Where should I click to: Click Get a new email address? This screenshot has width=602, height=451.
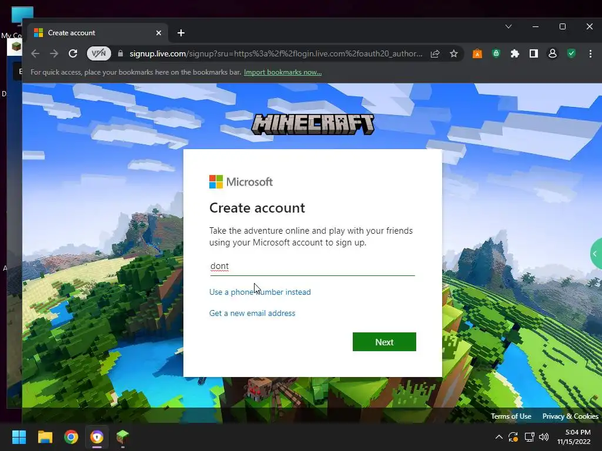(x=252, y=314)
